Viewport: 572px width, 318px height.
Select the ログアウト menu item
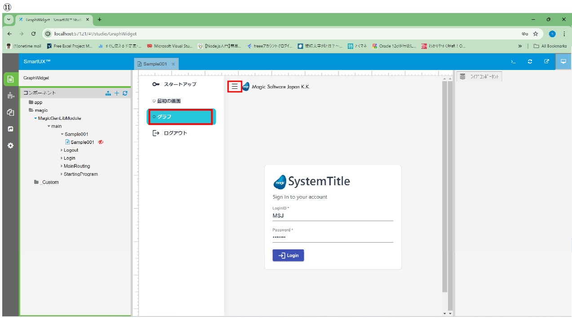[x=175, y=133]
